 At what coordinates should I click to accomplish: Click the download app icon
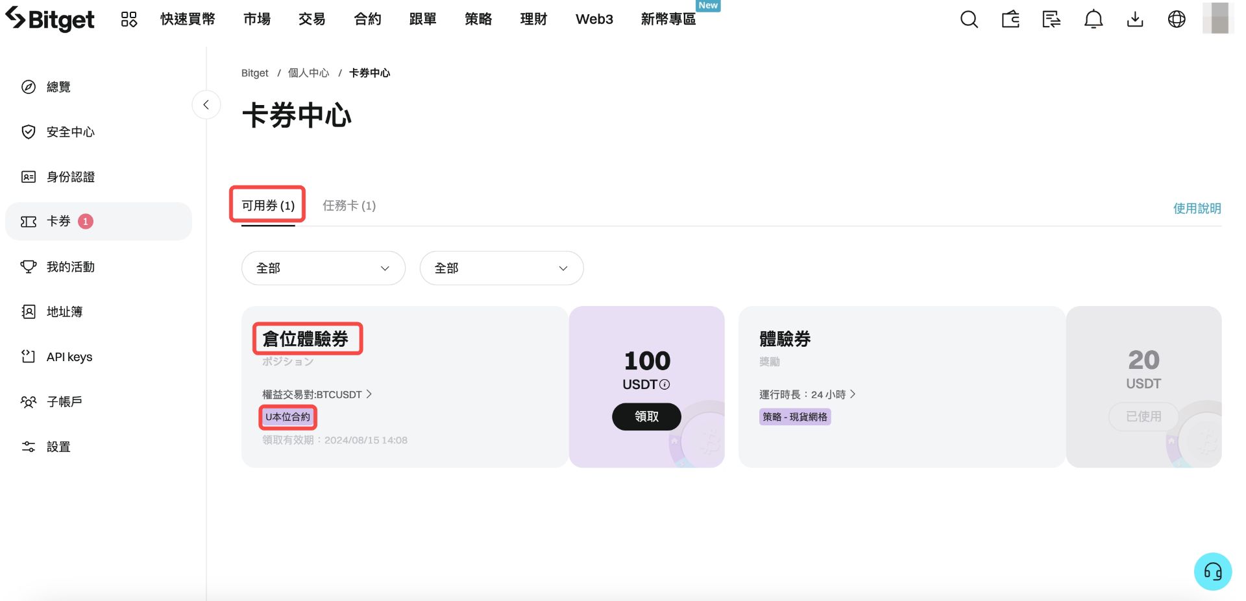coord(1135,19)
